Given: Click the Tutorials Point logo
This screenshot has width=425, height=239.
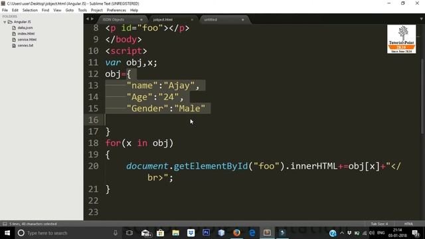Looking at the screenshot, I should pyautogui.click(x=401, y=39).
